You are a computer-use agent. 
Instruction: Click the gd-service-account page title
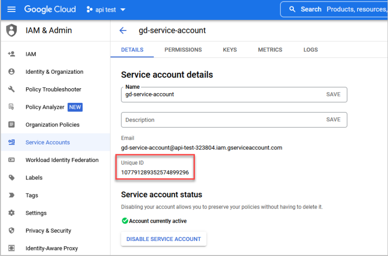click(x=172, y=31)
